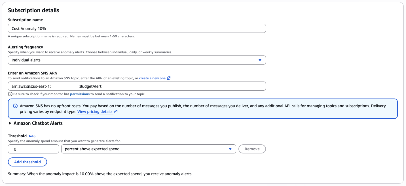Click the Amazon SNS ARN input field

pyautogui.click(x=137, y=86)
